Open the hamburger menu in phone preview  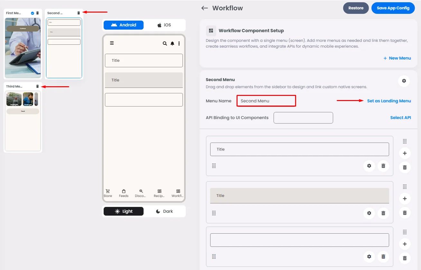(x=112, y=43)
